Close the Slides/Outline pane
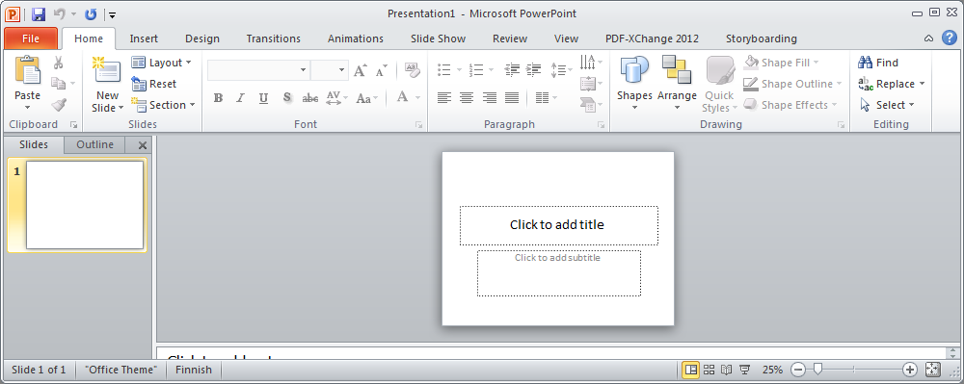This screenshot has height=384, width=964. (x=143, y=145)
